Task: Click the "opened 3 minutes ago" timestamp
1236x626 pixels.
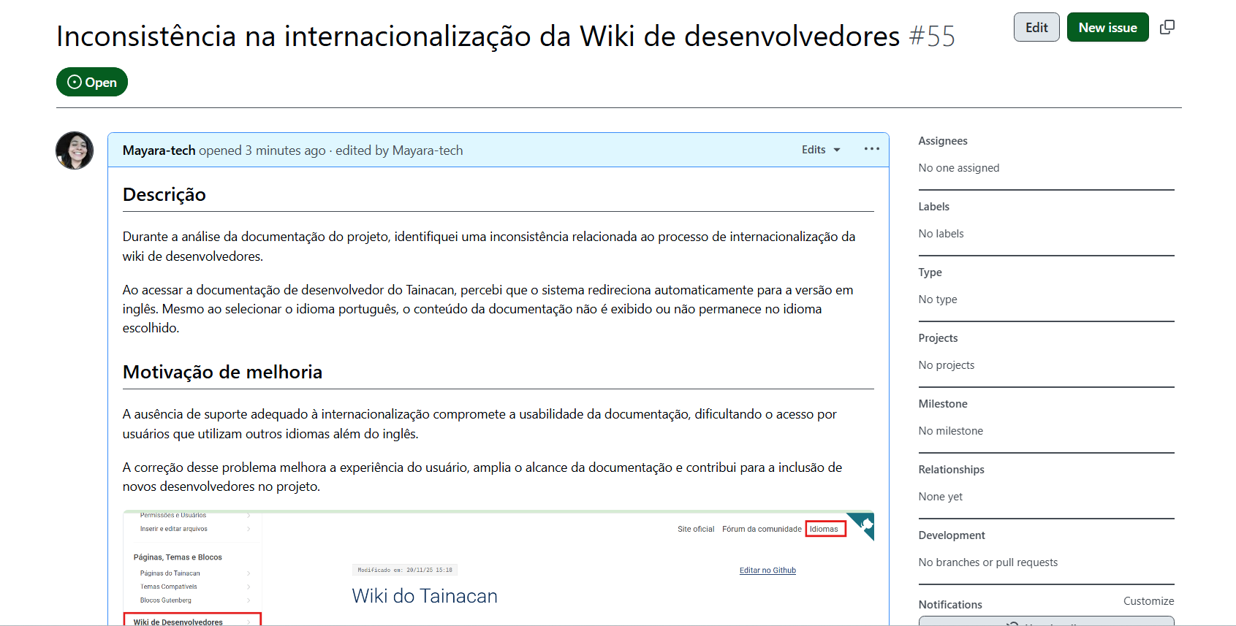Action: (x=262, y=150)
